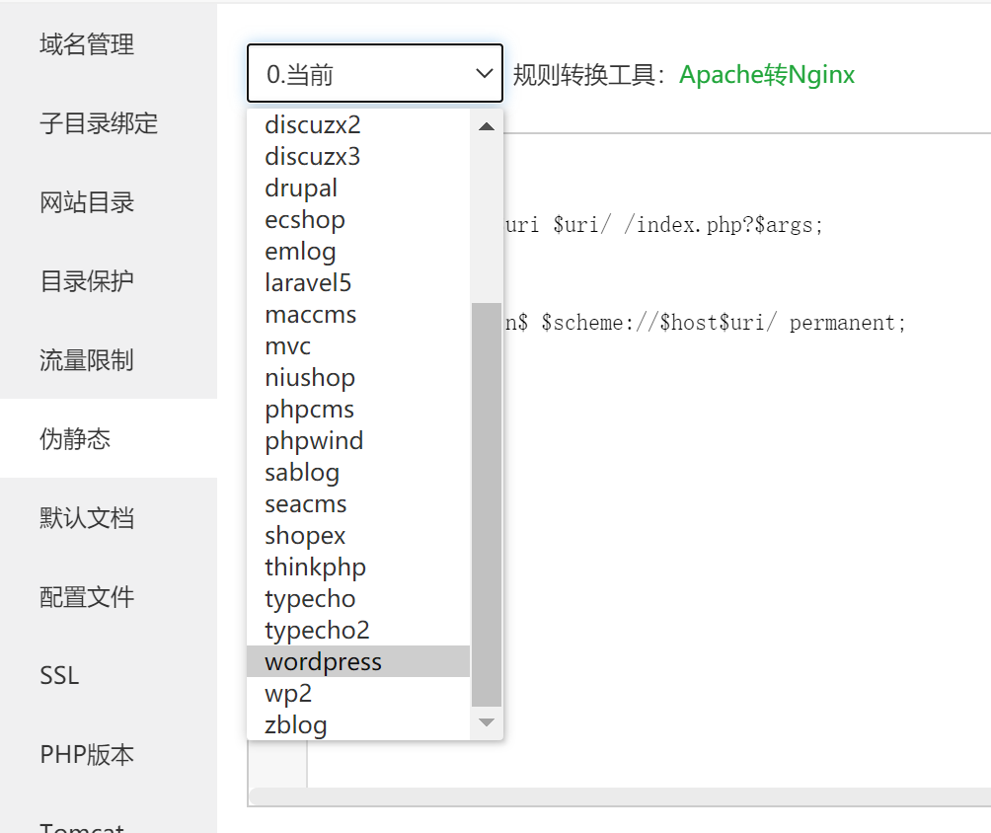Click the Apache转Nginx conversion link

767,75
